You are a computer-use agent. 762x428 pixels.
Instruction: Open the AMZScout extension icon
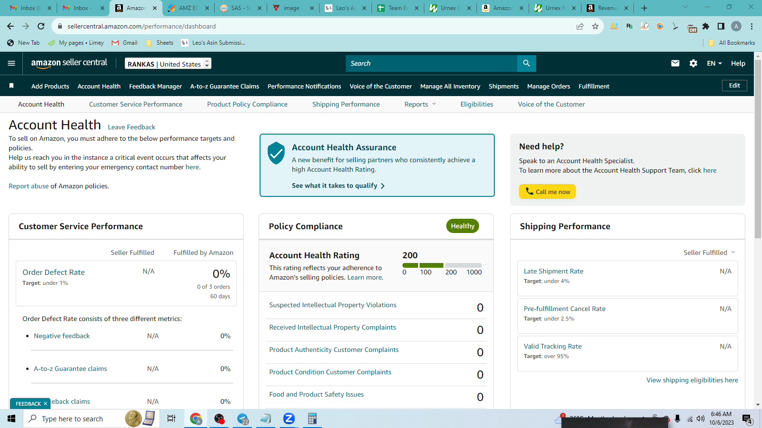click(614, 26)
